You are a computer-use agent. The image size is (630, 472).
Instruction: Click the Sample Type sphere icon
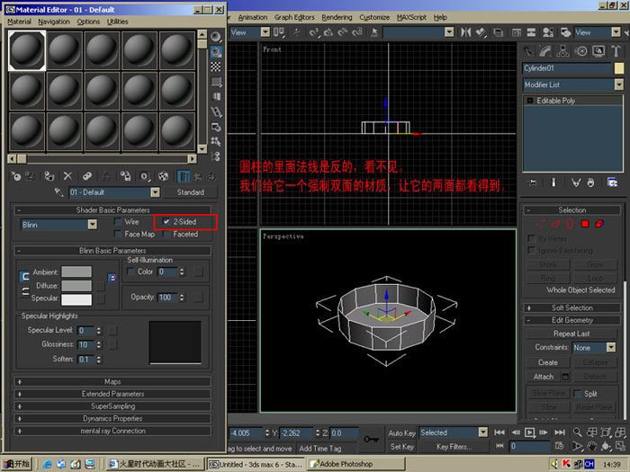[x=216, y=37]
